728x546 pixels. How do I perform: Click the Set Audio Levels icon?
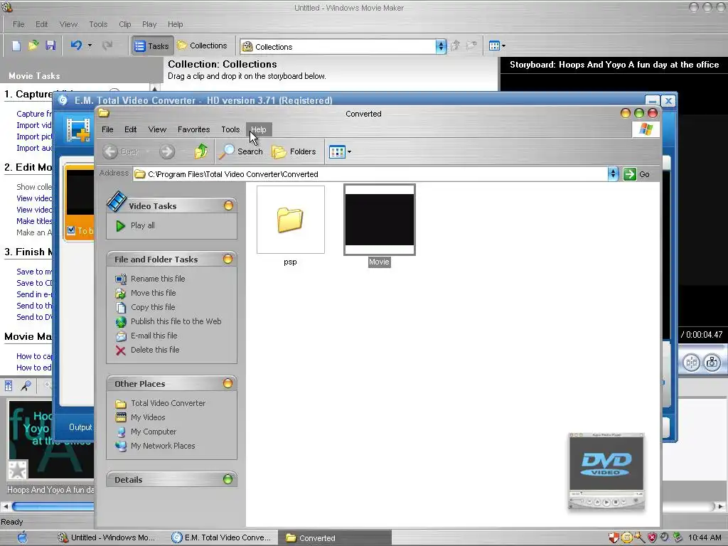click(9, 385)
